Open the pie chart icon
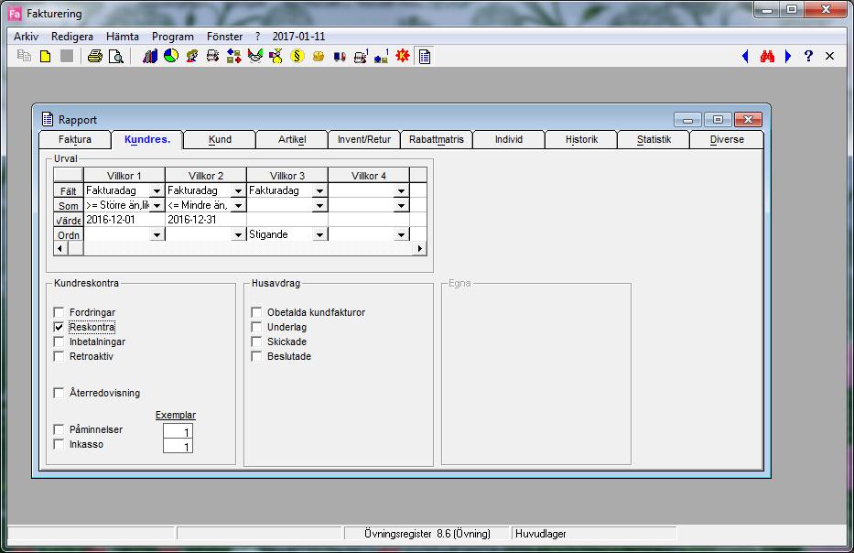This screenshot has height=553, width=854. click(171, 56)
